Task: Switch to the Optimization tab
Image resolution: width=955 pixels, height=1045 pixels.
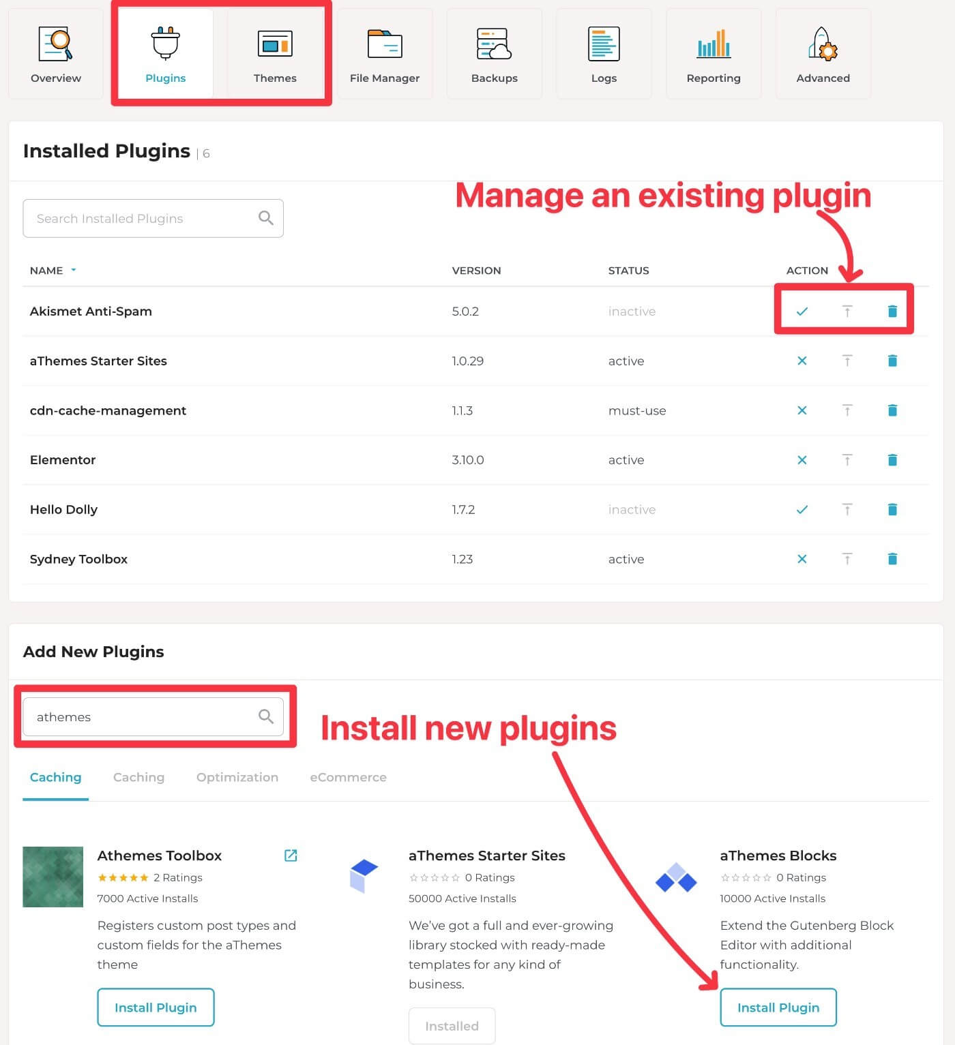Action: [x=237, y=778]
